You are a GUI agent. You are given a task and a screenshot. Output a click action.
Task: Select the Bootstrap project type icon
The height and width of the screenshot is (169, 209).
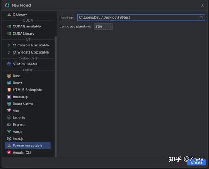9,96
